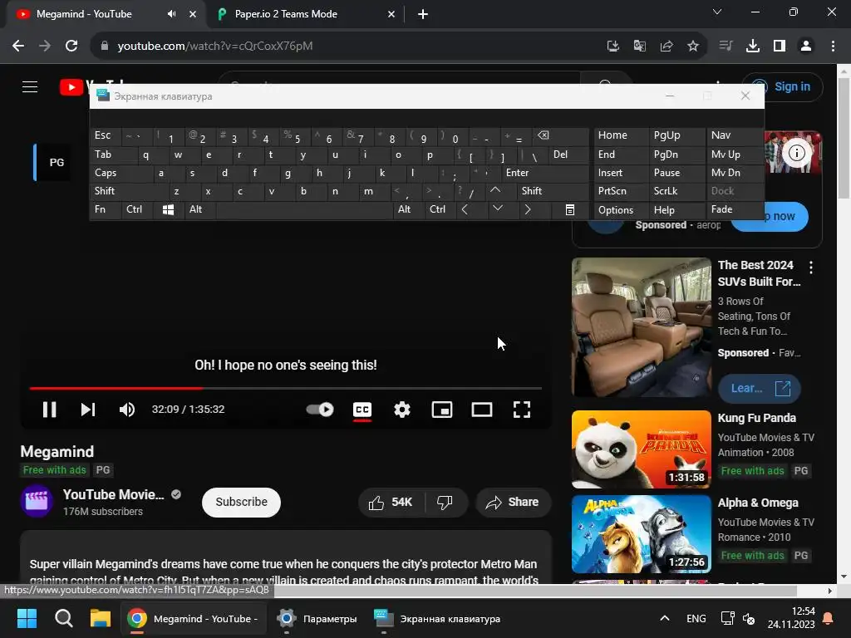This screenshot has width=851, height=638.
Task: Open the Chrome three-dot menu
Action: [833, 47]
